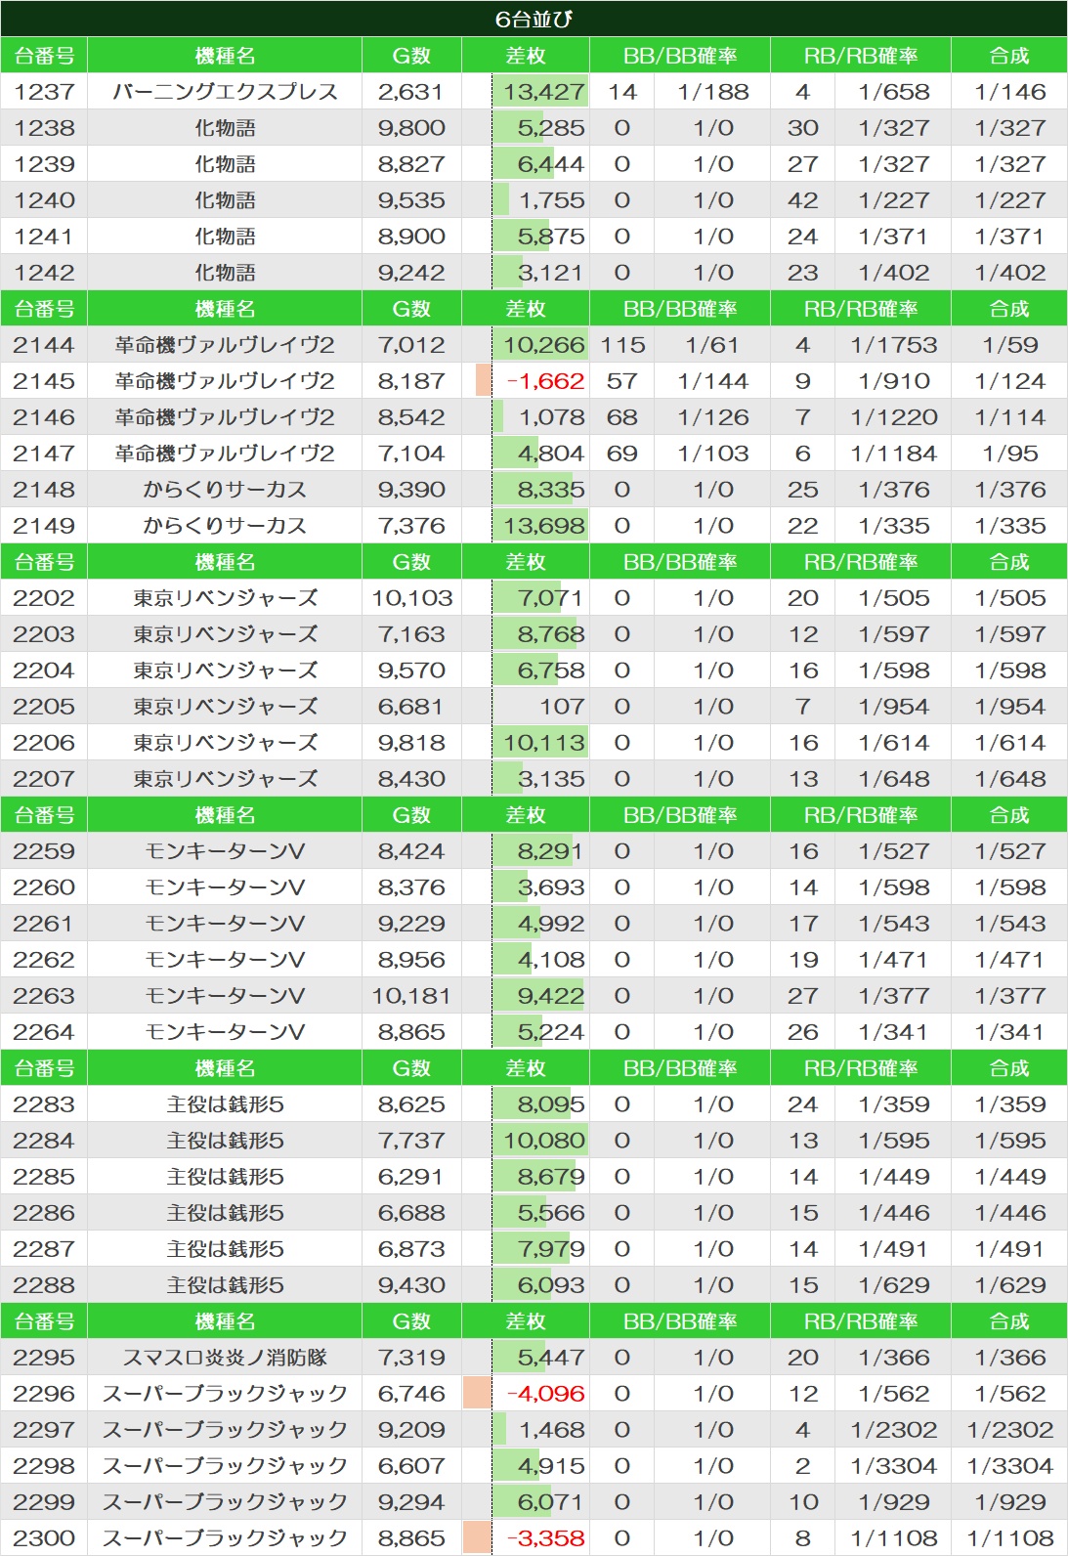The width and height of the screenshot is (1068, 1556).
Task: Click モンキーターンV name in row 2261
Action: (x=225, y=924)
